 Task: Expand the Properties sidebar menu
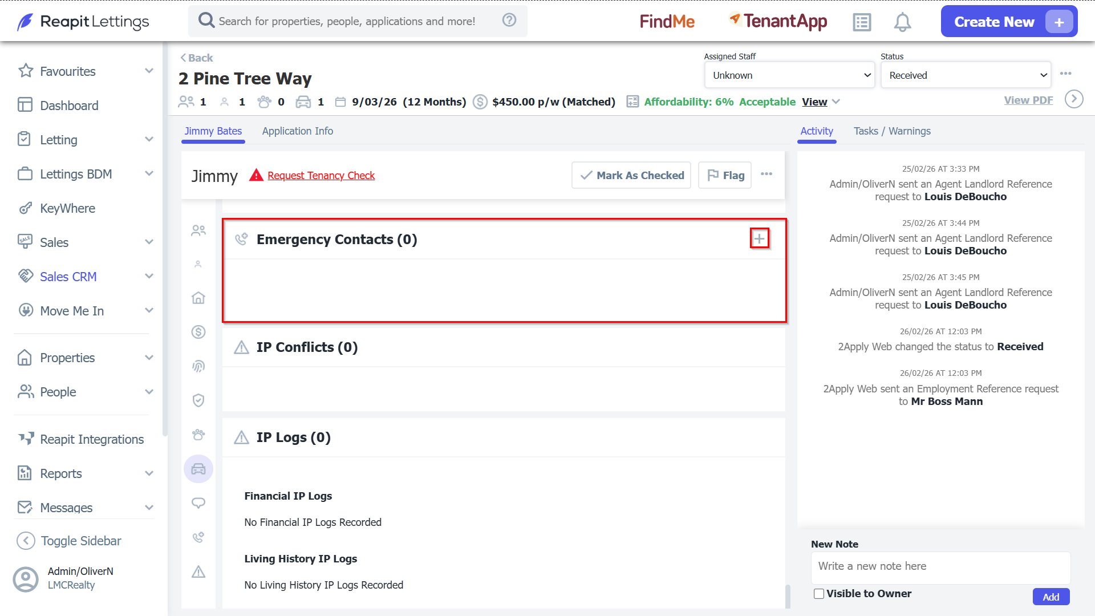click(x=85, y=358)
